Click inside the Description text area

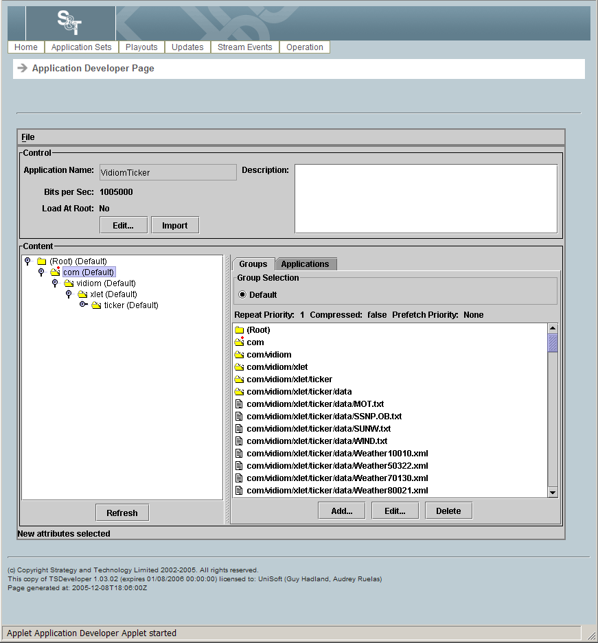coord(426,199)
